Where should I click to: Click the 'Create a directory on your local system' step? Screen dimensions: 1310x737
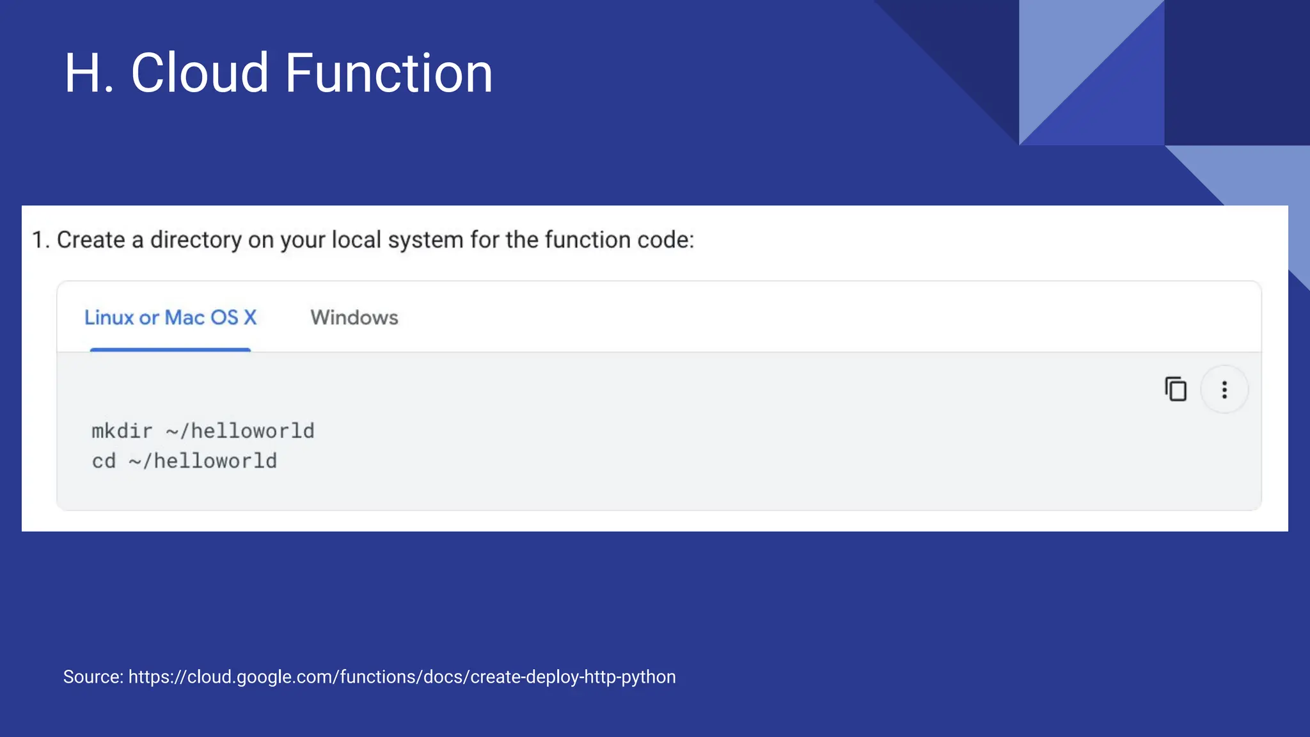(363, 240)
